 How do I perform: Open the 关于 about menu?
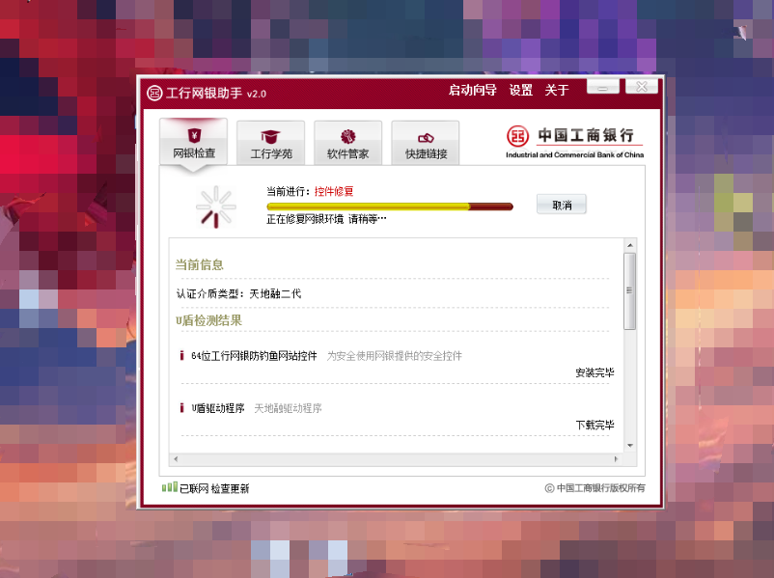coord(557,91)
